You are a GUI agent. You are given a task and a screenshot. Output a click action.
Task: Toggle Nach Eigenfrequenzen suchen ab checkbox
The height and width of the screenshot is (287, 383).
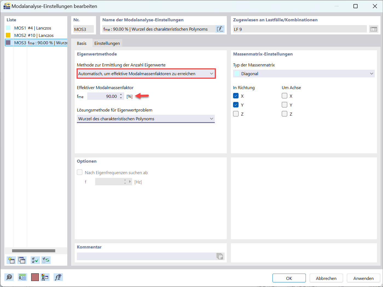(80, 172)
